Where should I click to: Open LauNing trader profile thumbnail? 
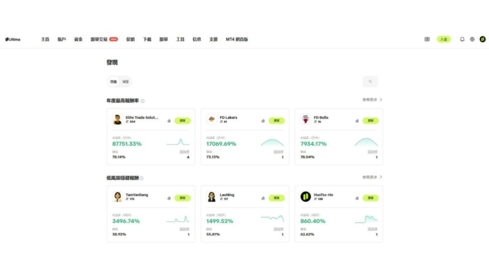point(212,196)
